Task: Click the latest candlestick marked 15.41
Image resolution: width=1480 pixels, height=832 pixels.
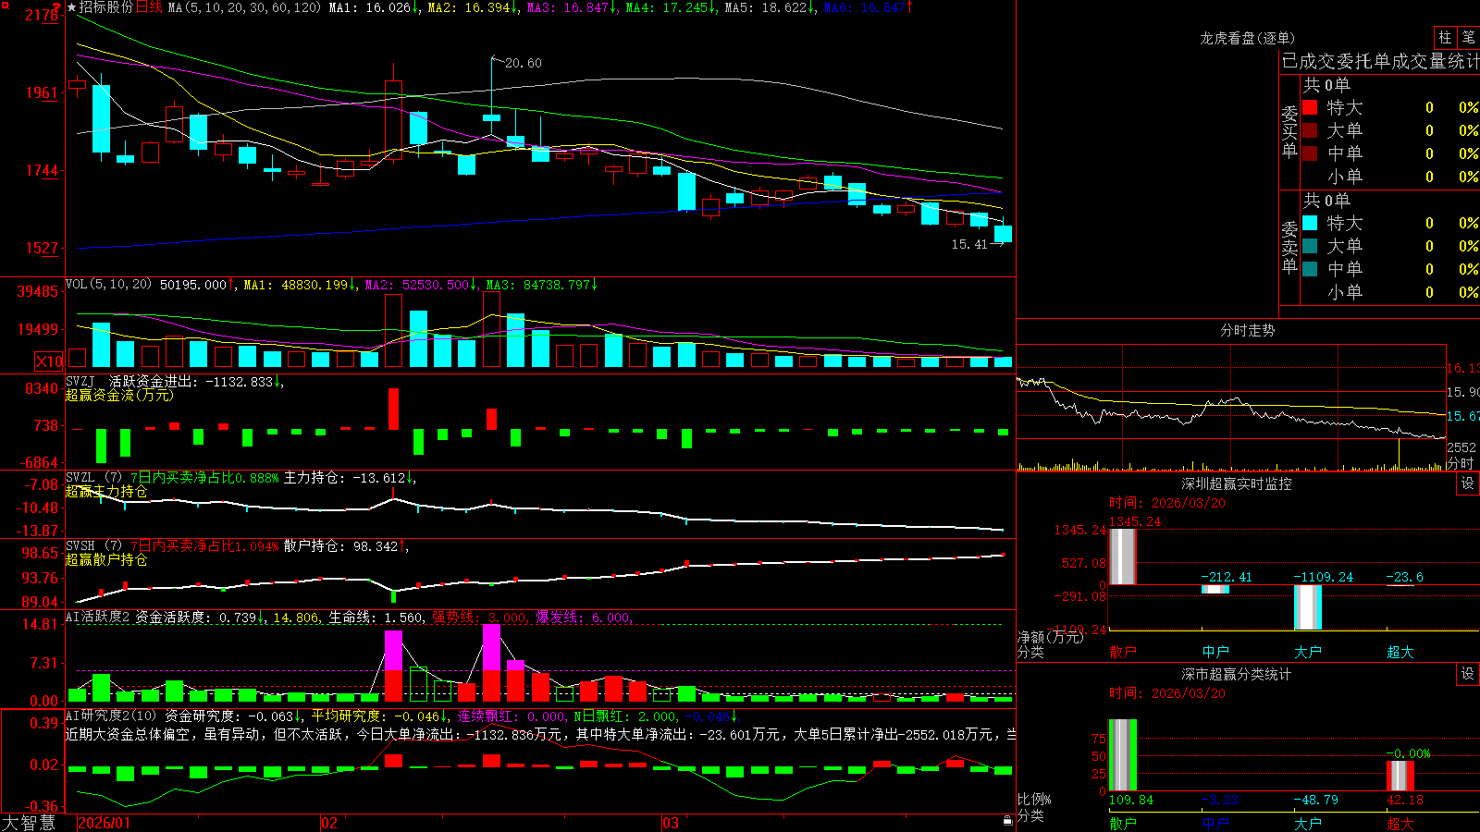Action: 1003,233
